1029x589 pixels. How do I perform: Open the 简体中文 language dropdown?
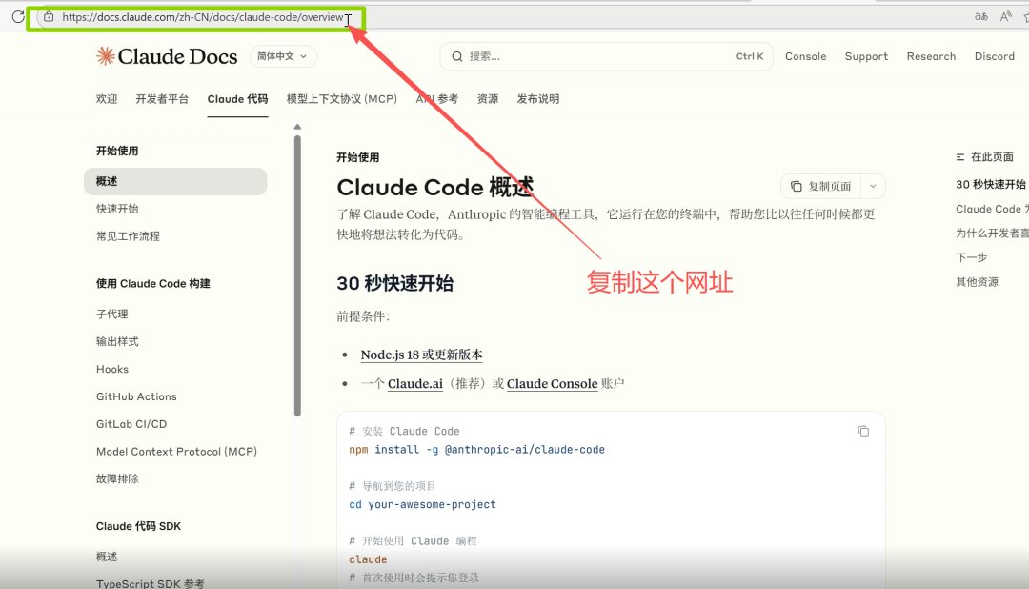(x=283, y=56)
